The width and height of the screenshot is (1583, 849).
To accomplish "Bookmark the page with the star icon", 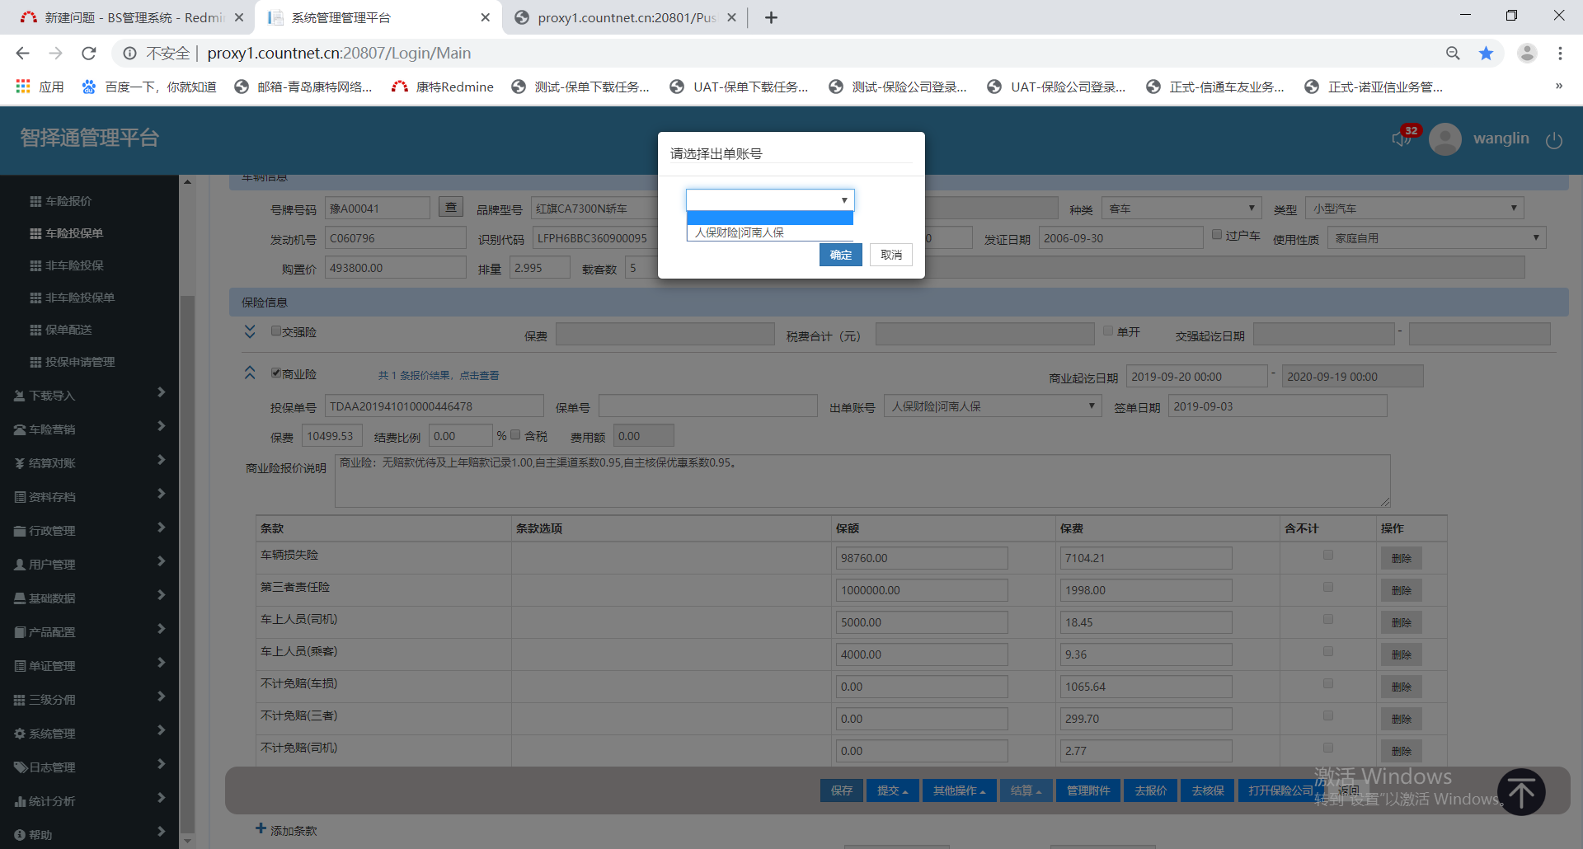I will [1486, 54].
